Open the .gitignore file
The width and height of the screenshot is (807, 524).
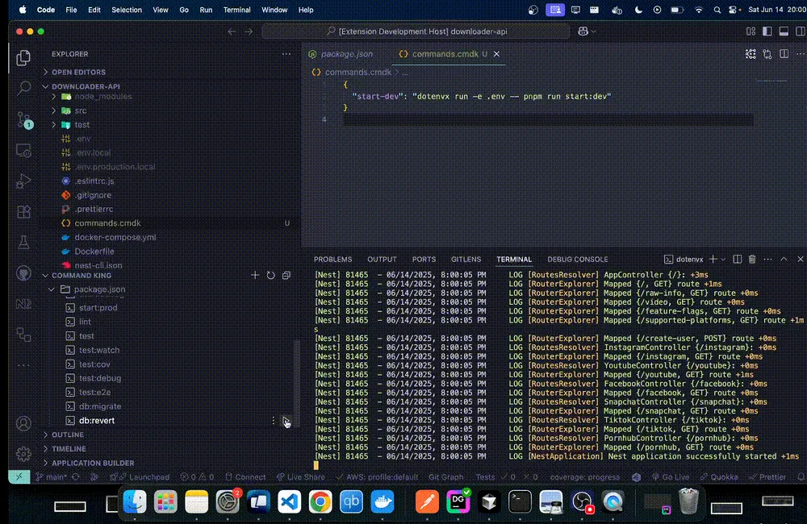click(93, 195)
